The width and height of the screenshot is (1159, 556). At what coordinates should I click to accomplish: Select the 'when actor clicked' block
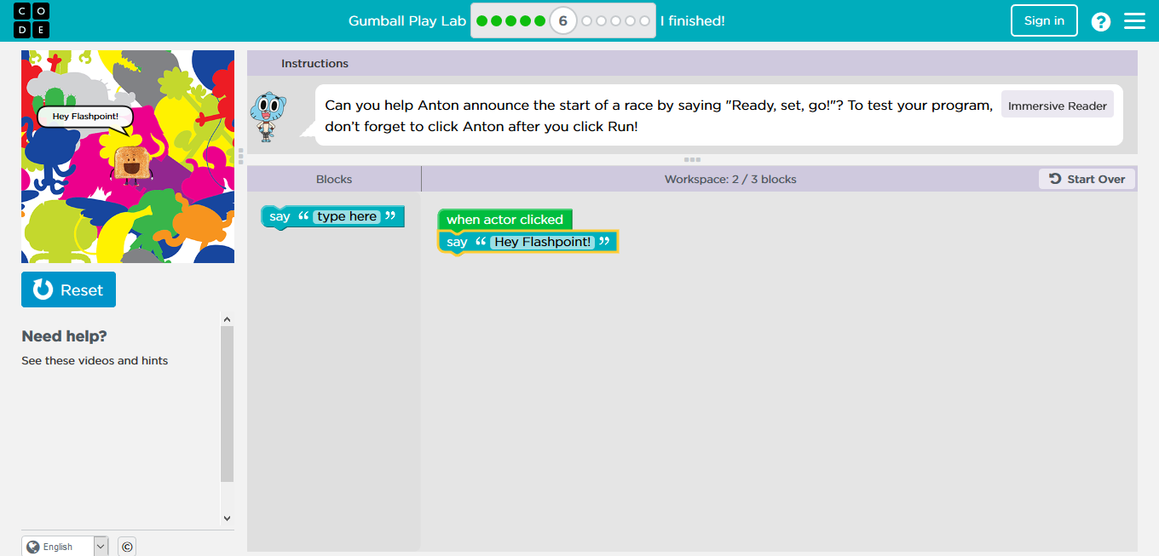tap(505, 220)
